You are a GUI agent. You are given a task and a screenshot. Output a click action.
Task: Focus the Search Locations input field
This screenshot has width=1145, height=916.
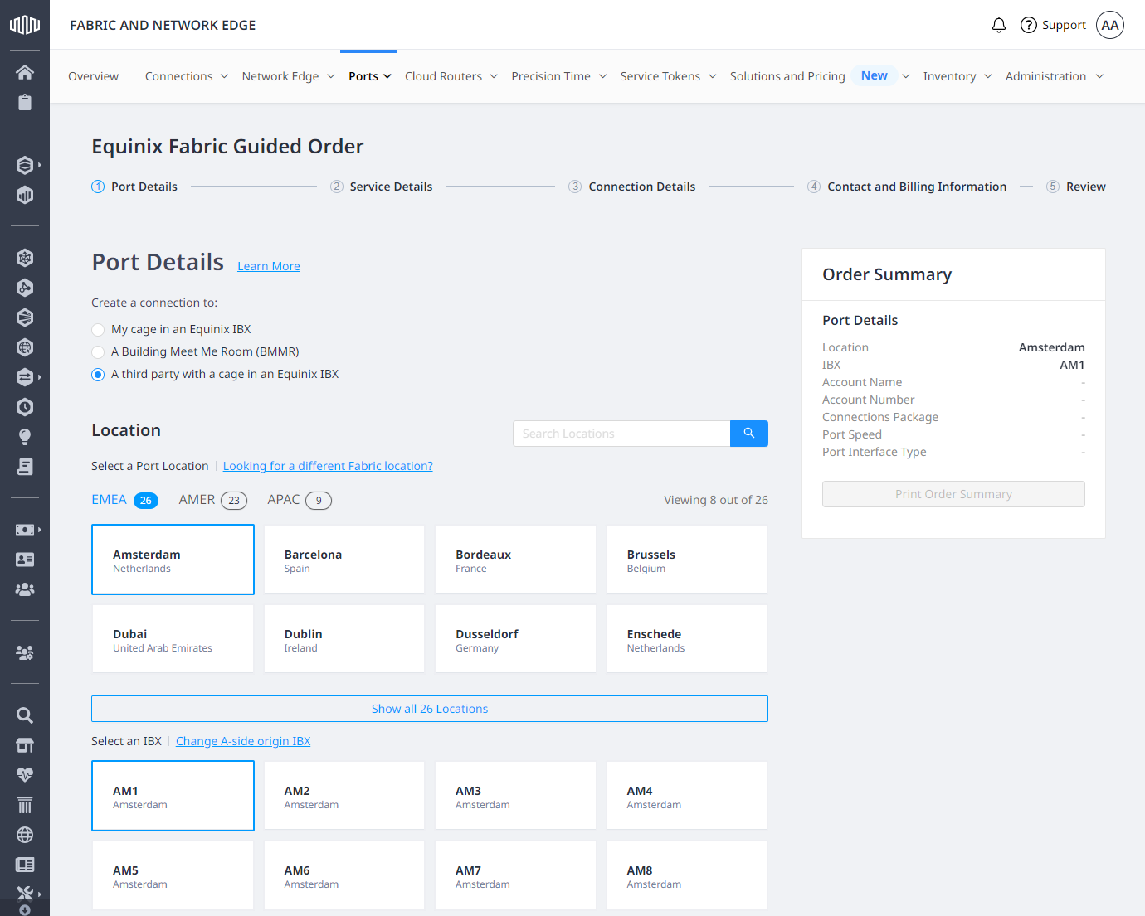coord(621,434)
